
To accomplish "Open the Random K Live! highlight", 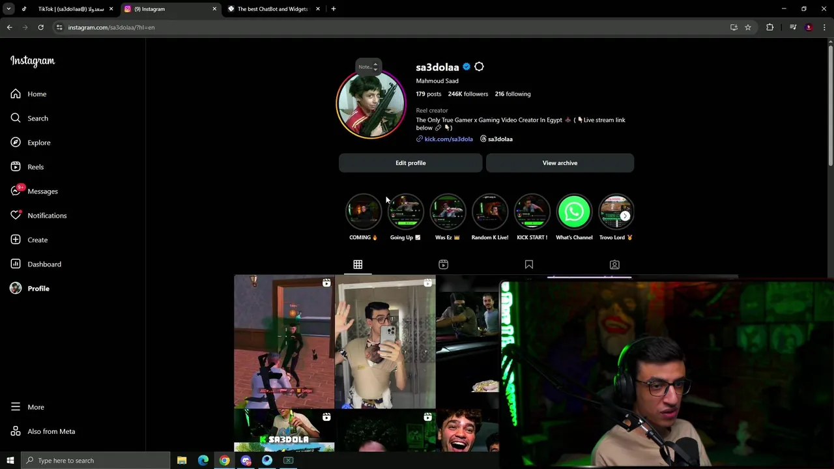I will [x=490, y=212].
